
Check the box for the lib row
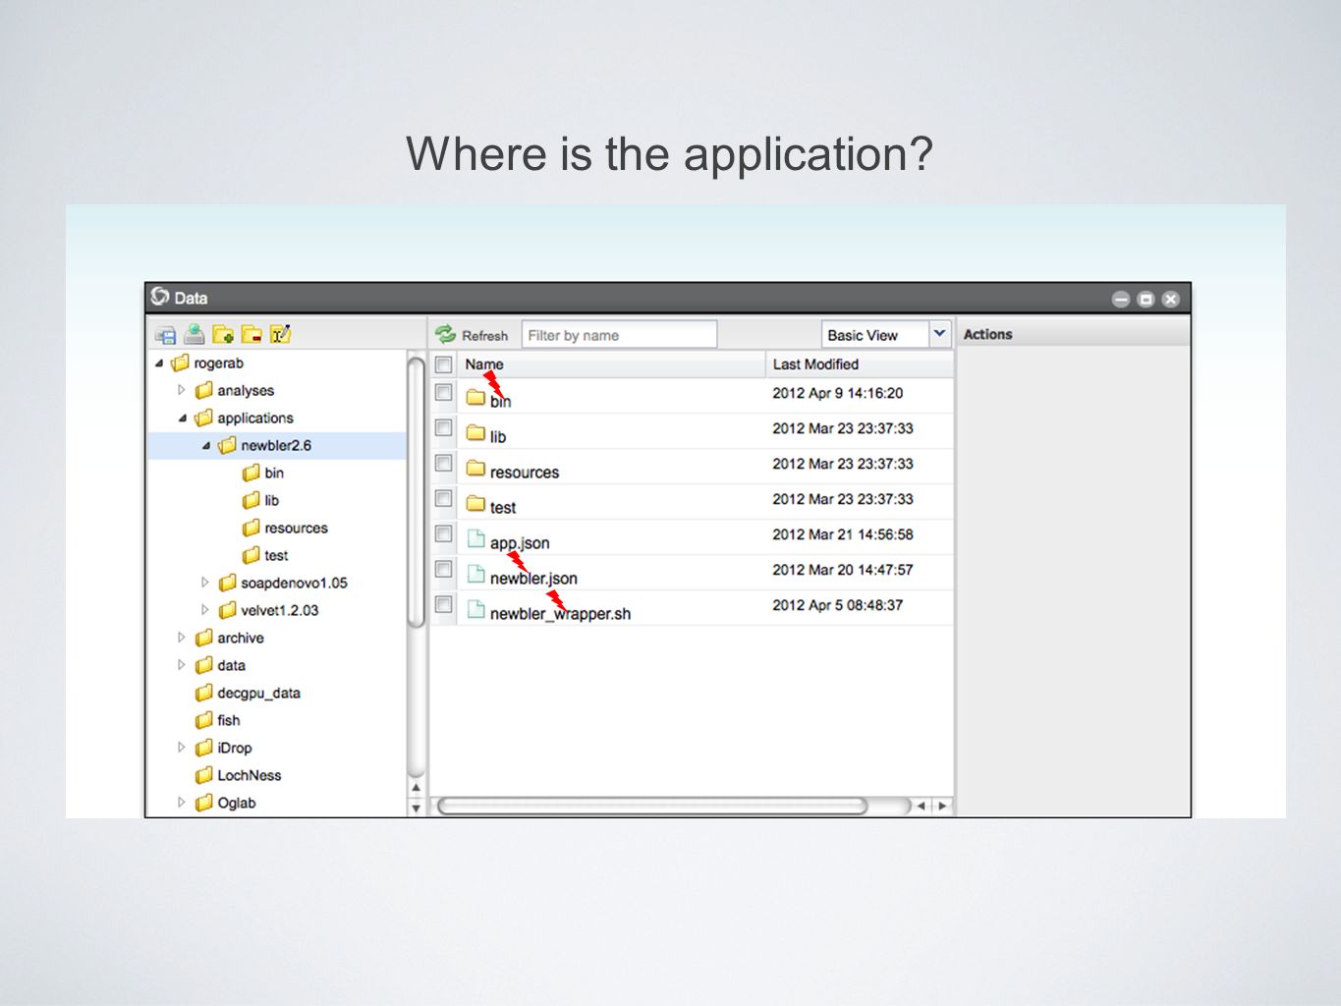[444, 428]
